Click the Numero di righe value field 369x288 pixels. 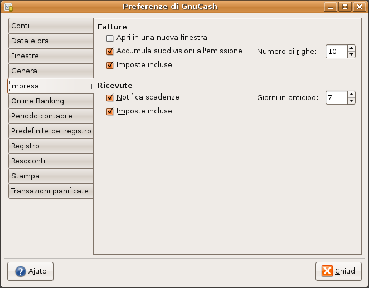click(x=337, y=51)
